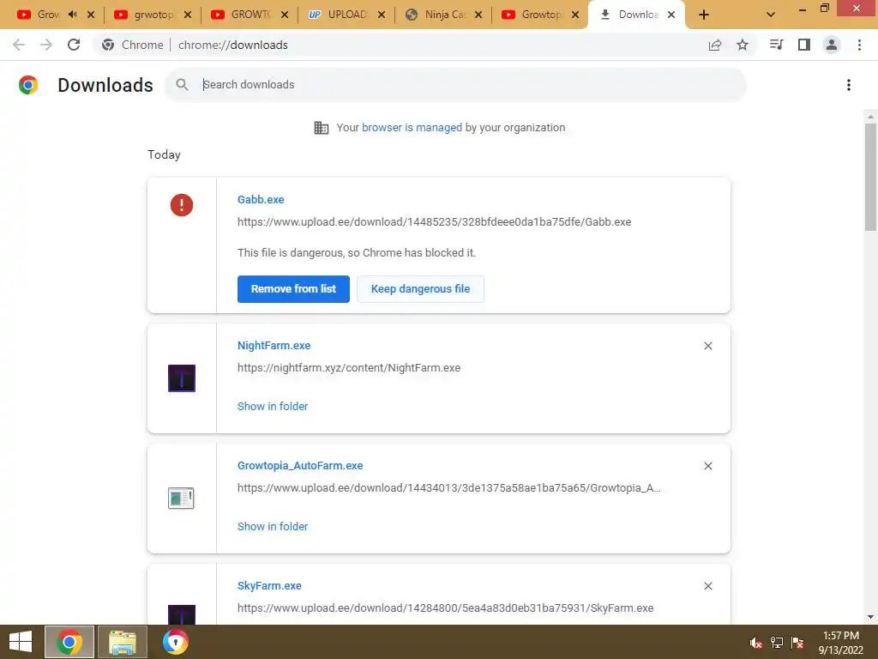This screenshot has width=878, height=659.
Task: Remove SkyFarm.exe entry with X
Action: (707, 586)
